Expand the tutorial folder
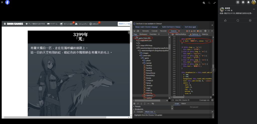The height and width of the screenshot is (124, 257). point(143,63)
